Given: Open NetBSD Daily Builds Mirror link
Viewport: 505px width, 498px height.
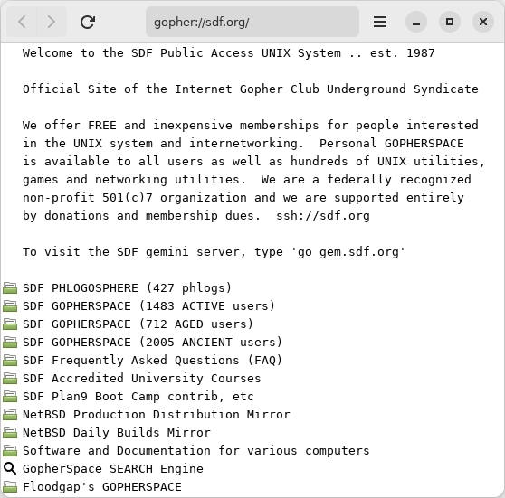Looking at the screenshot, I should pos(117,433).
